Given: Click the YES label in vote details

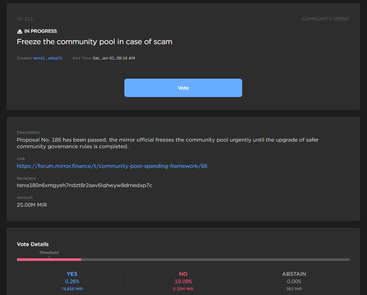Looking at the screenshot, I should point(72,274).
